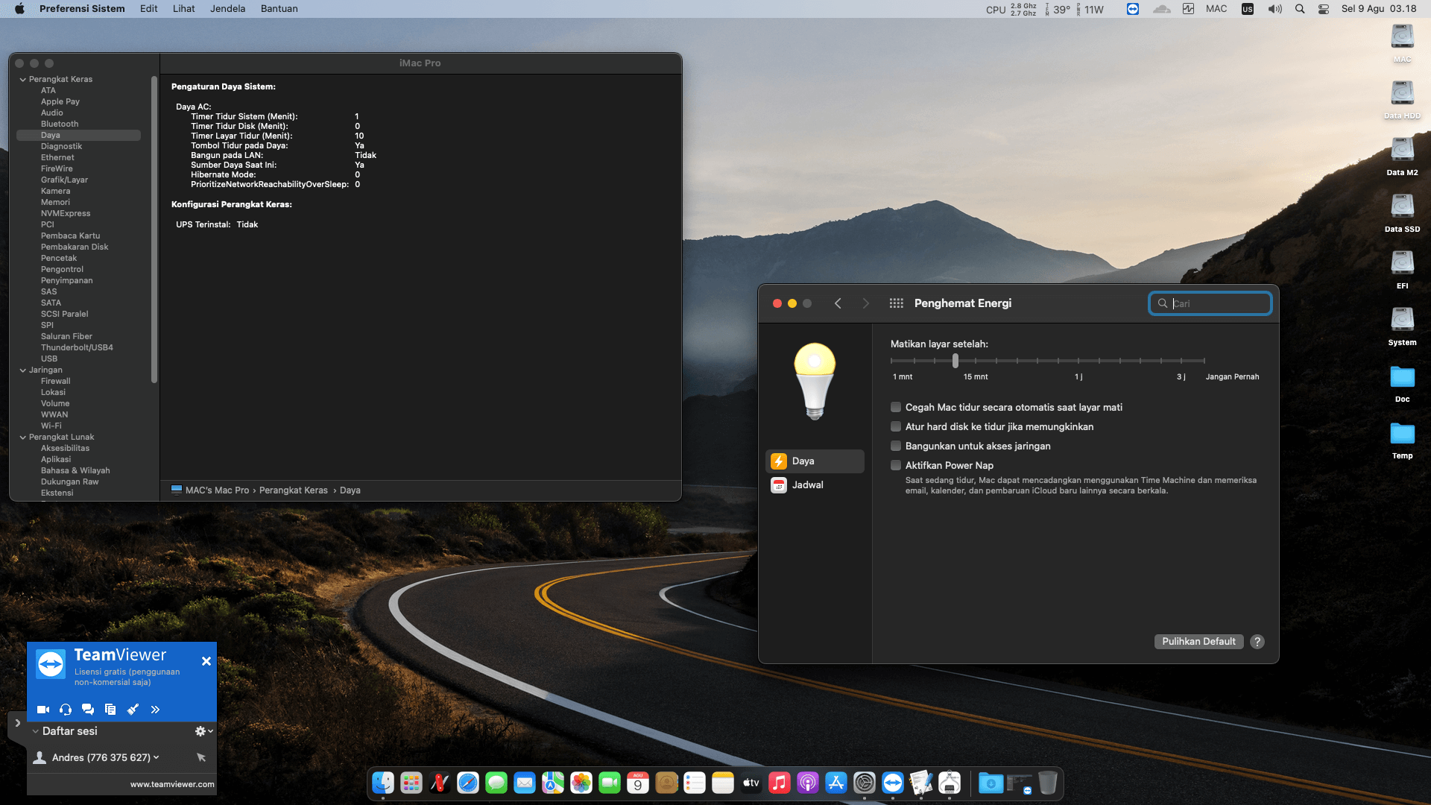Open the TeamViewer chat icon
The width and height of the screenshot is (1431, 805).
[x=88, y=710]
